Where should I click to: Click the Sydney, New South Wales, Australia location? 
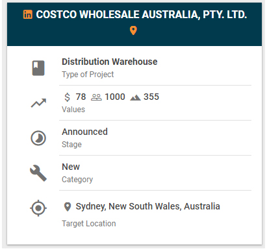click(147, 206)
